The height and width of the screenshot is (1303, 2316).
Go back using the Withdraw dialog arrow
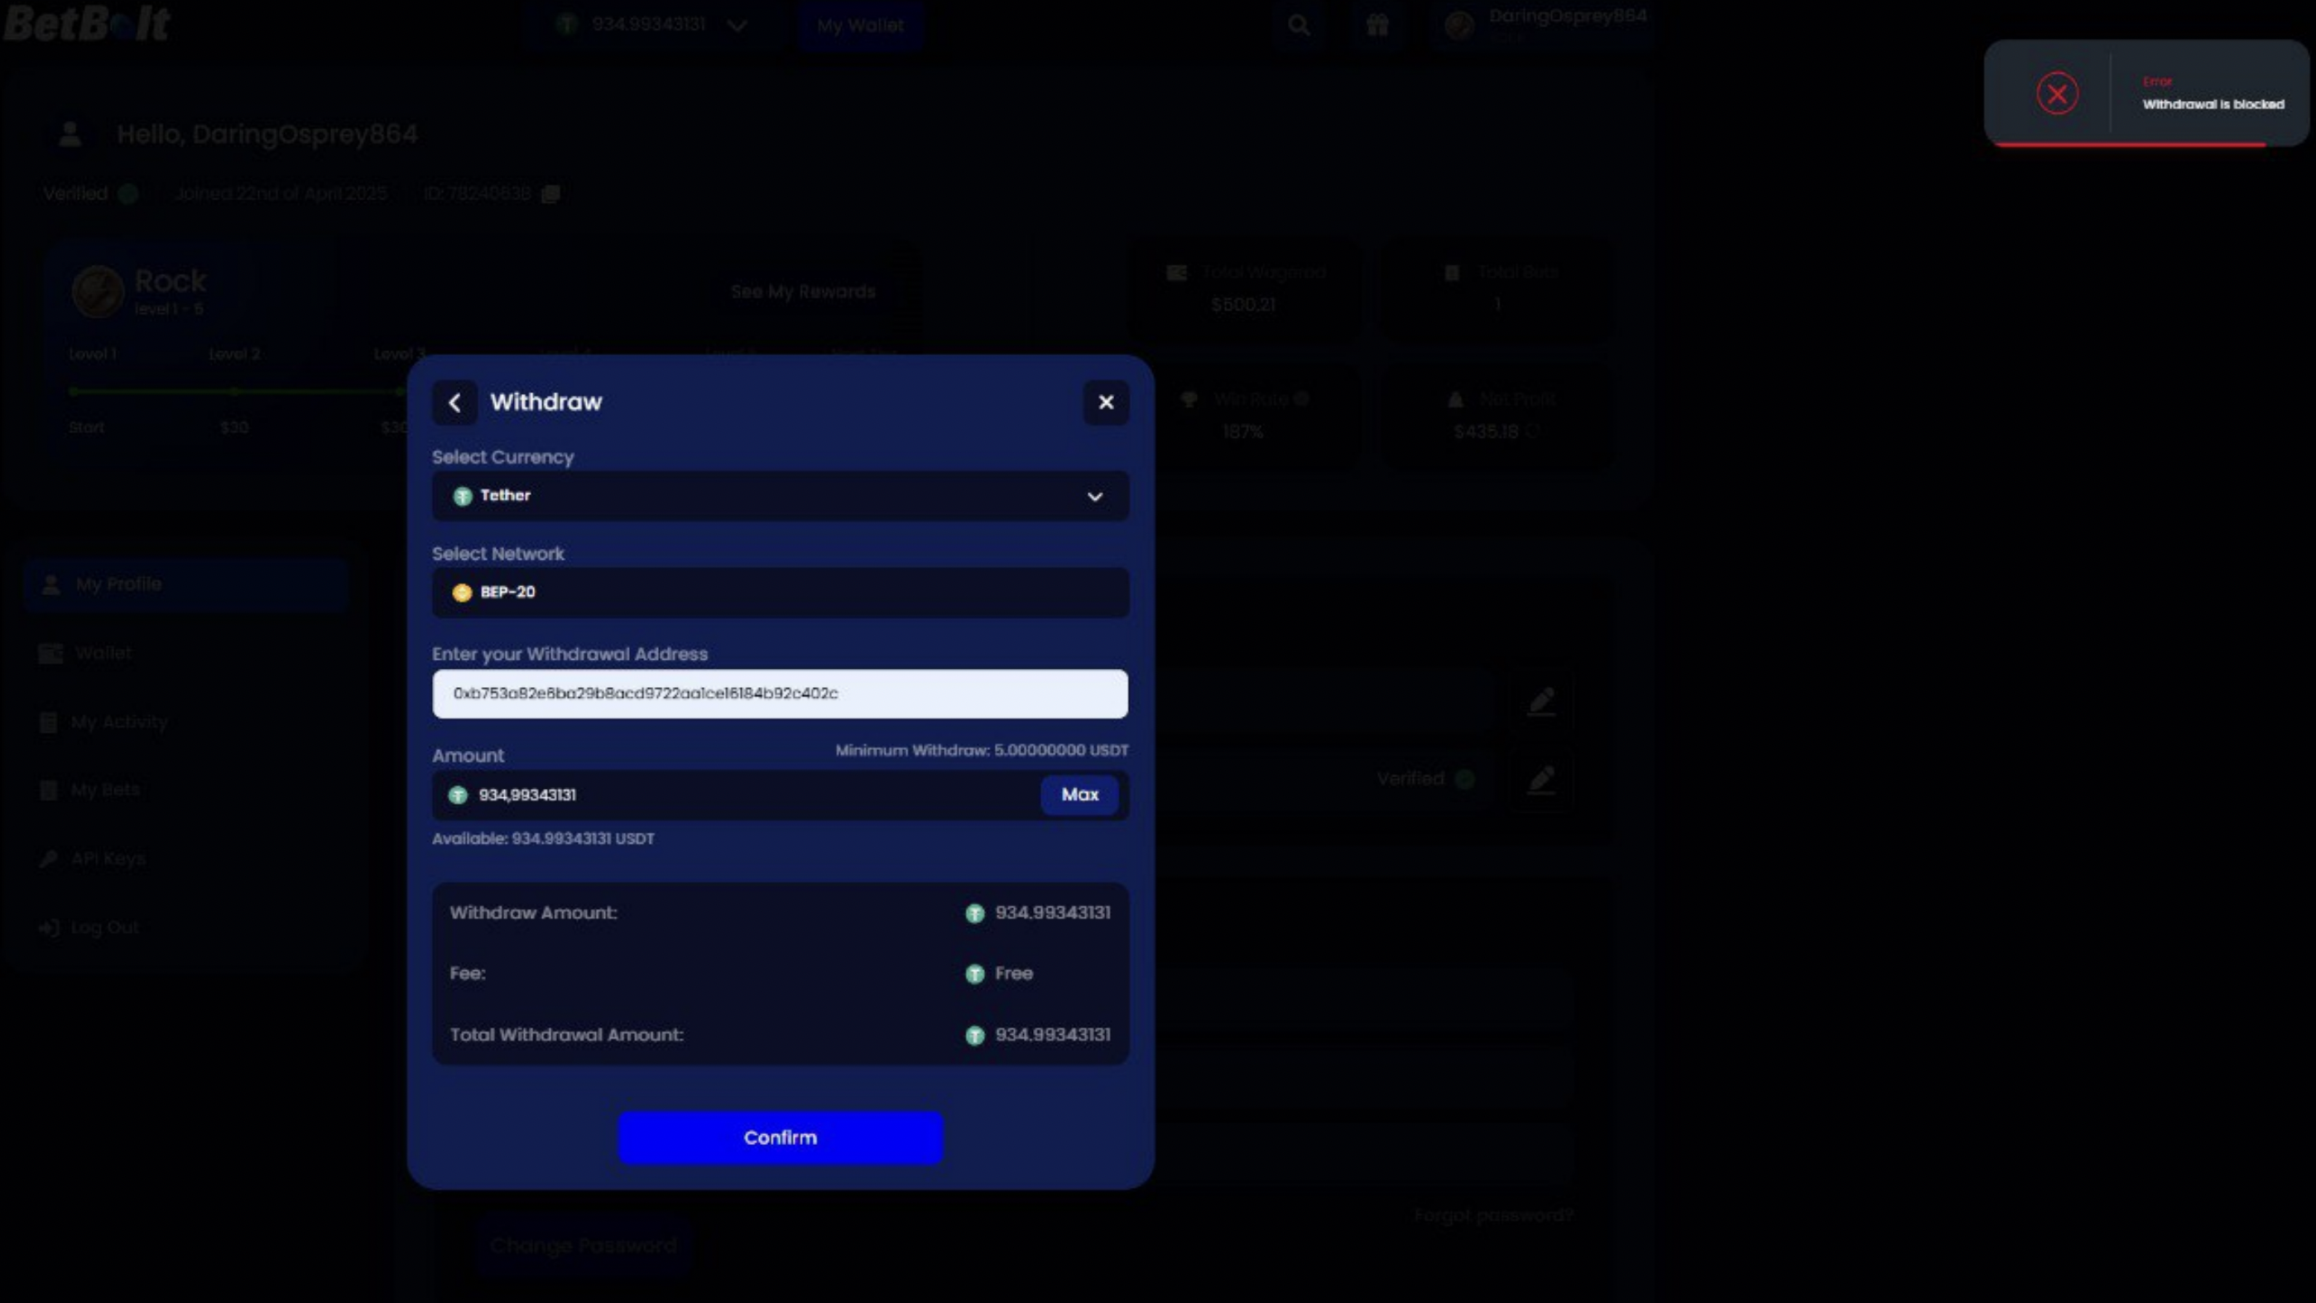click(x=455, y=402)
